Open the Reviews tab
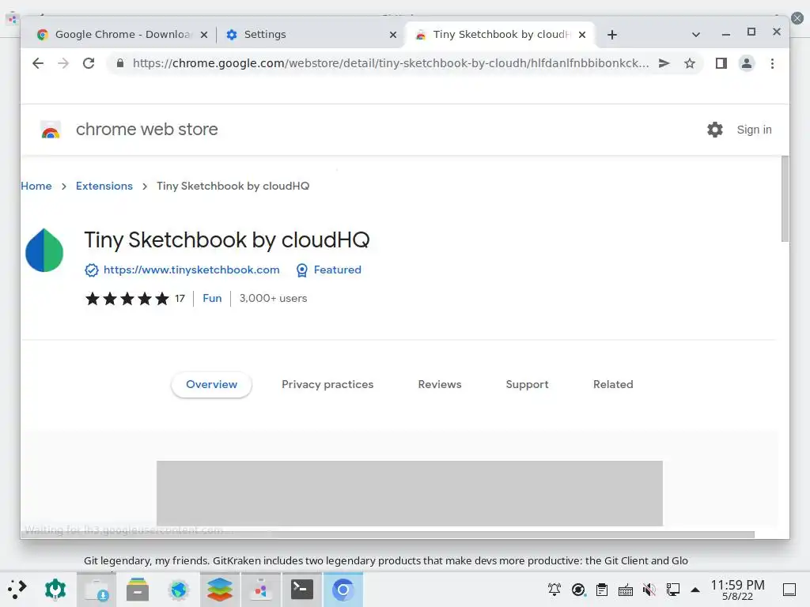Screen dimensions: 810x607 click(x=440, y=385)
